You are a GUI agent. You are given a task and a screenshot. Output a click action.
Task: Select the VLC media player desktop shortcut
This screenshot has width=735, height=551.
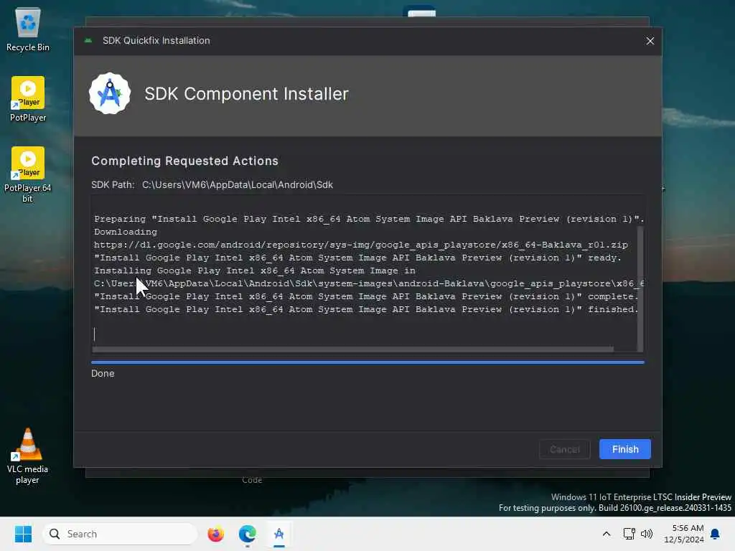(28, 456)
